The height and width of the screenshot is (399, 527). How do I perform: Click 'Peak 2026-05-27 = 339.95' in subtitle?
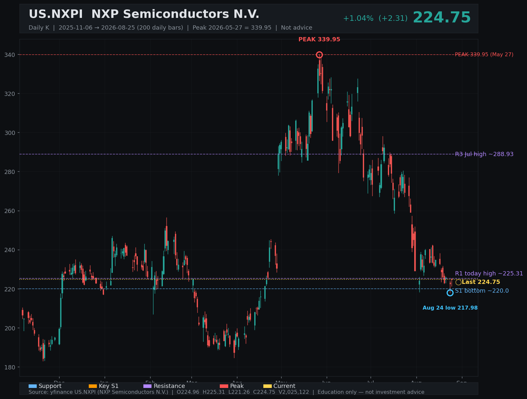232,28
